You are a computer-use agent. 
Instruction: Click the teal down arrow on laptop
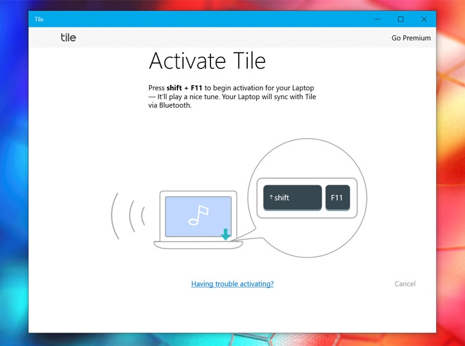point(226,234)
